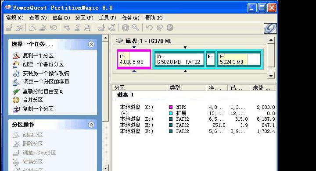Click the greyed 转换分区 operation
Screen dimensions: 316x171
pos(32,161)
